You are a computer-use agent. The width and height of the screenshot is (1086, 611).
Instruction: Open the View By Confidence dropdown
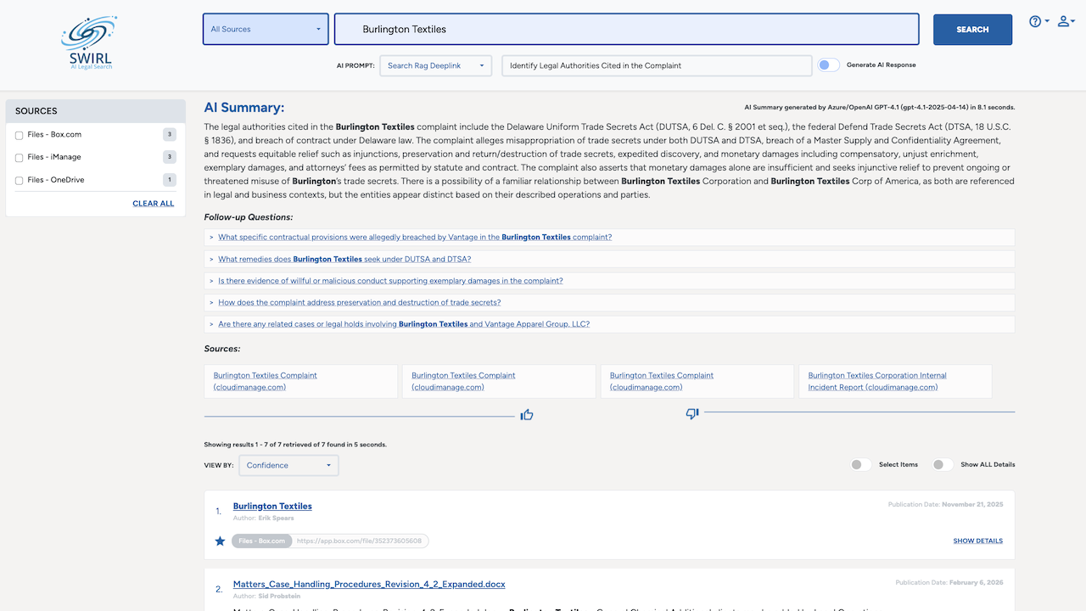(288, 465)
